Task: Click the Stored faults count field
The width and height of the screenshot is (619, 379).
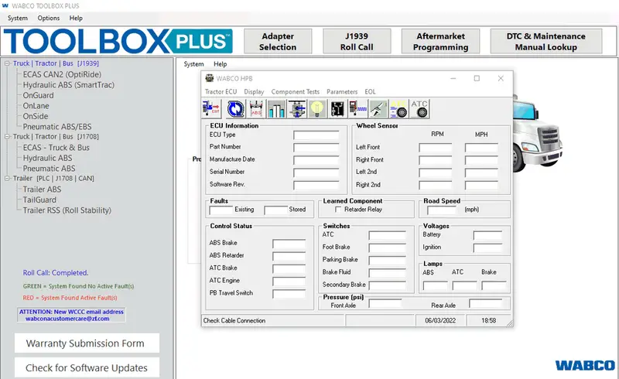Action: (275, 210)
